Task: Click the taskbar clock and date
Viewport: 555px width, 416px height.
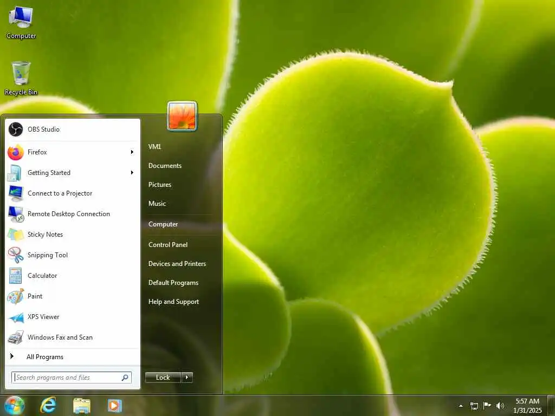Action: tap(527, 406)
